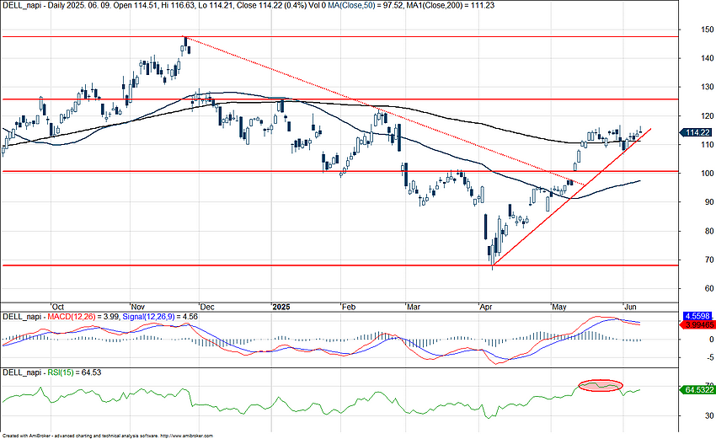The height and width of the screenshot is (439, 716).
Task: Click the 60 price axis label
Action: (x=709, y=289)
